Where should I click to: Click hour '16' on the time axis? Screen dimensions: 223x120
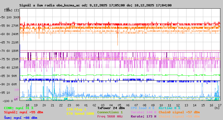[x=211, y=105]
